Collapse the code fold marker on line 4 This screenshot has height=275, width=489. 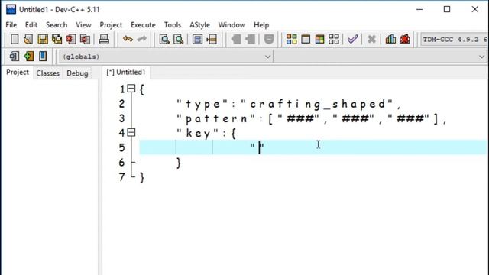coord(131,132)
